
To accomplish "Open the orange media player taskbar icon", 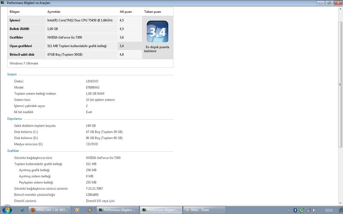I will pyautogui.click(x=77, y=210).
